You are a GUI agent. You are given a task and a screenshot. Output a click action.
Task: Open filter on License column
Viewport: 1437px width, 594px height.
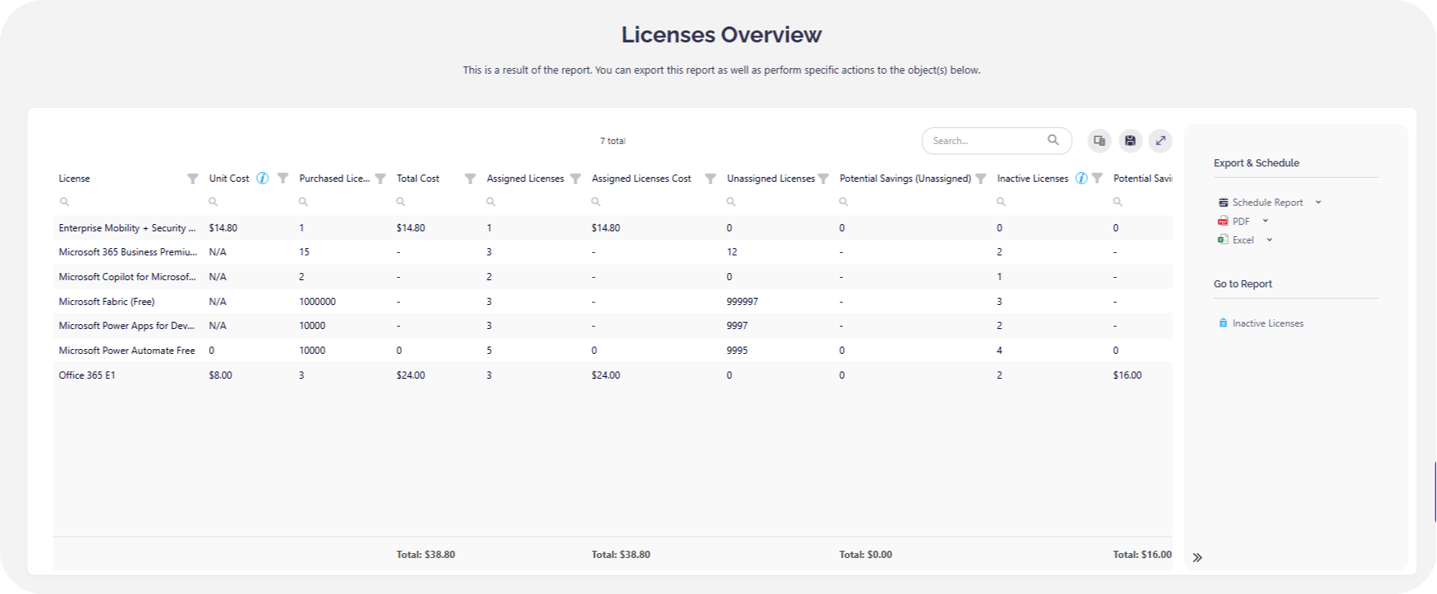click(x=192, y=179)
